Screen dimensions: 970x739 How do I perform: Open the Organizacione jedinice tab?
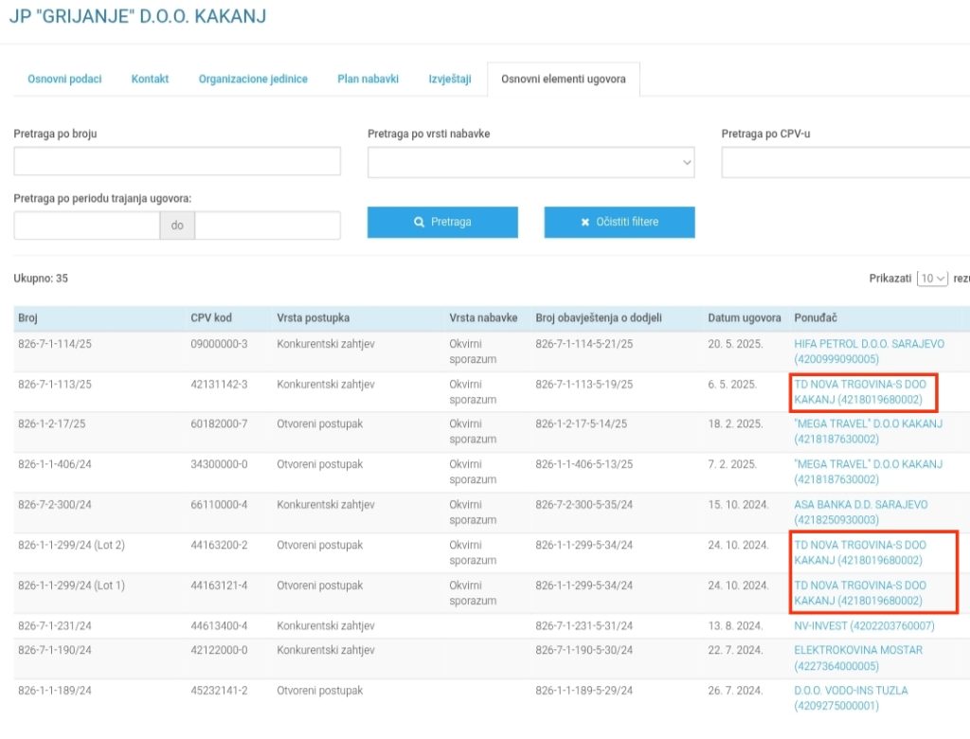253,80
